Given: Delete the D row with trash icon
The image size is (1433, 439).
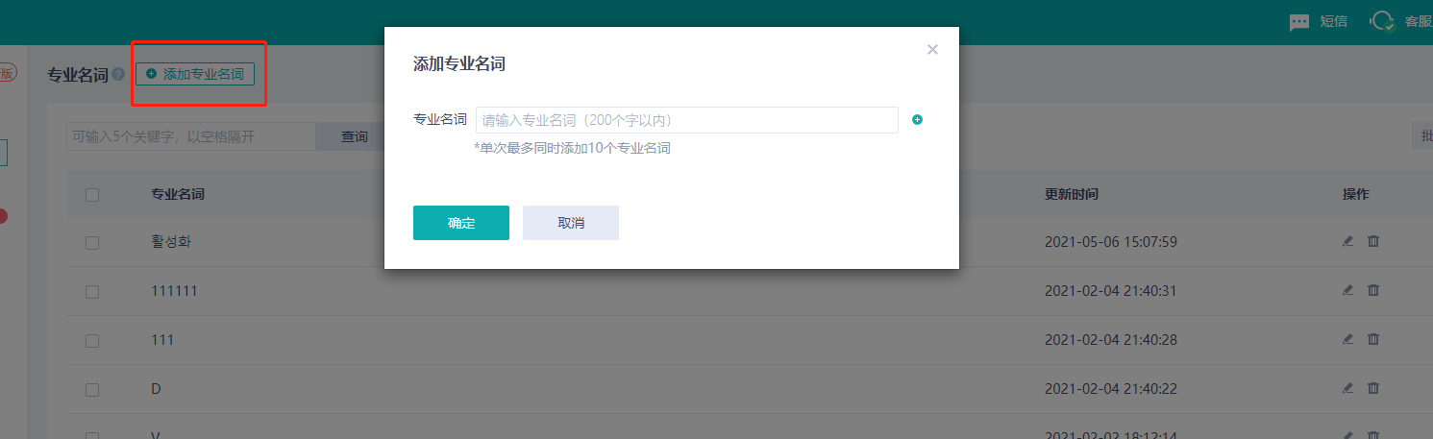Looking at the screenshot, I should coord(1373,388).
